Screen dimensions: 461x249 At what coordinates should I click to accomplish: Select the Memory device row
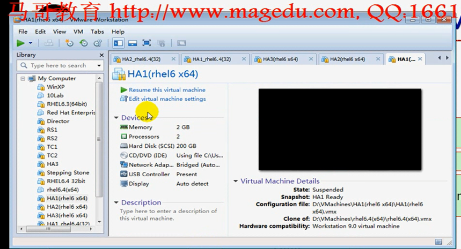[x=172, y=127]
